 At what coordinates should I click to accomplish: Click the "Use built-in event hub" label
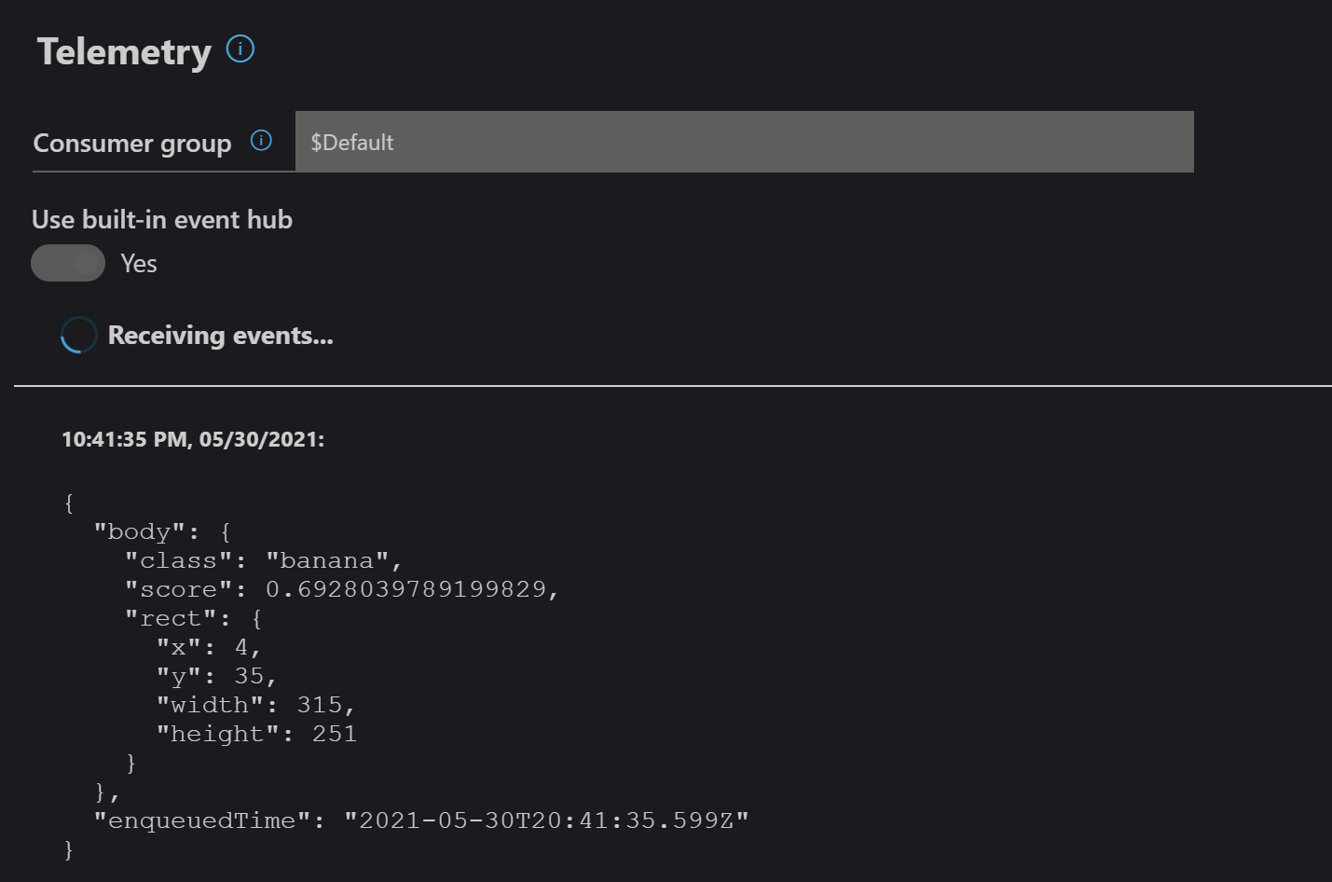(x=162, y=220)
